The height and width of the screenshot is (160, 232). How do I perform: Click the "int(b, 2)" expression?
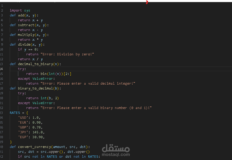50,98
